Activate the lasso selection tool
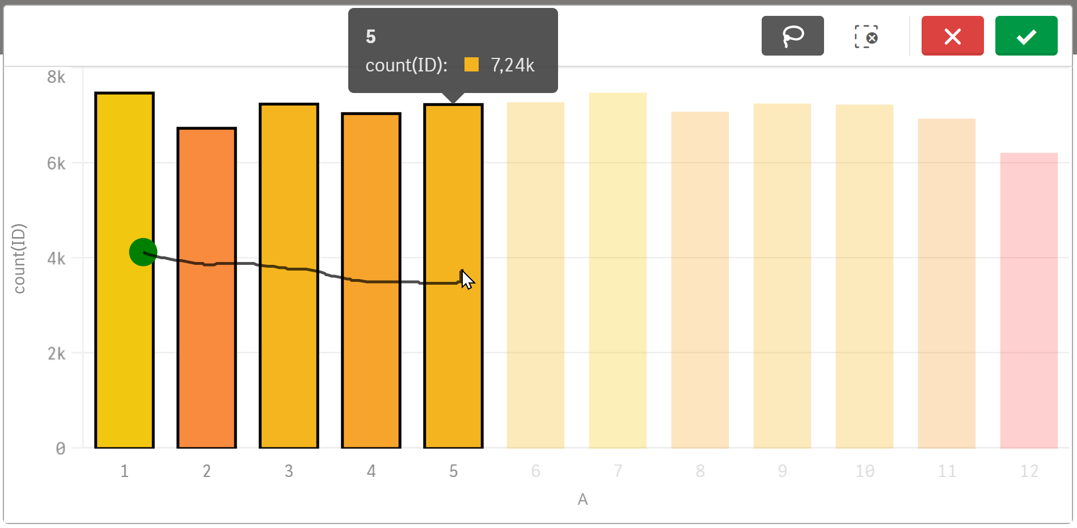The height and width of the screenshot is (528, 1077). pyautogui.click(x=792, y=36)
